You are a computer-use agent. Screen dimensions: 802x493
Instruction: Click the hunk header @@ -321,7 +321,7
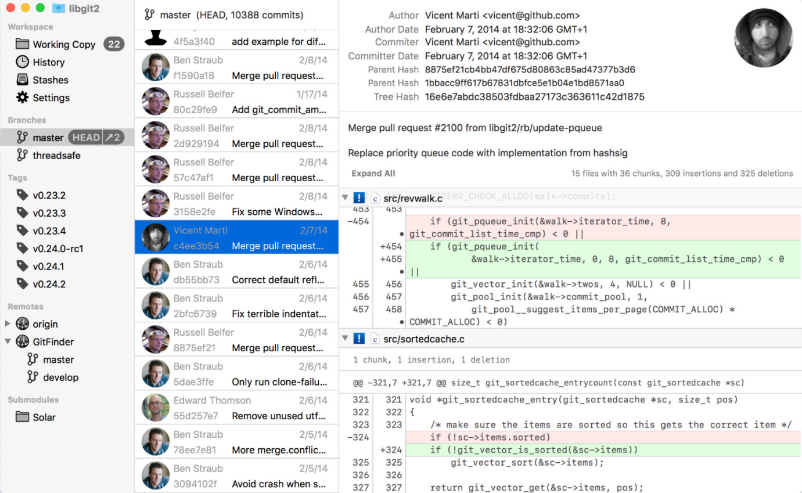pos(549,383)
